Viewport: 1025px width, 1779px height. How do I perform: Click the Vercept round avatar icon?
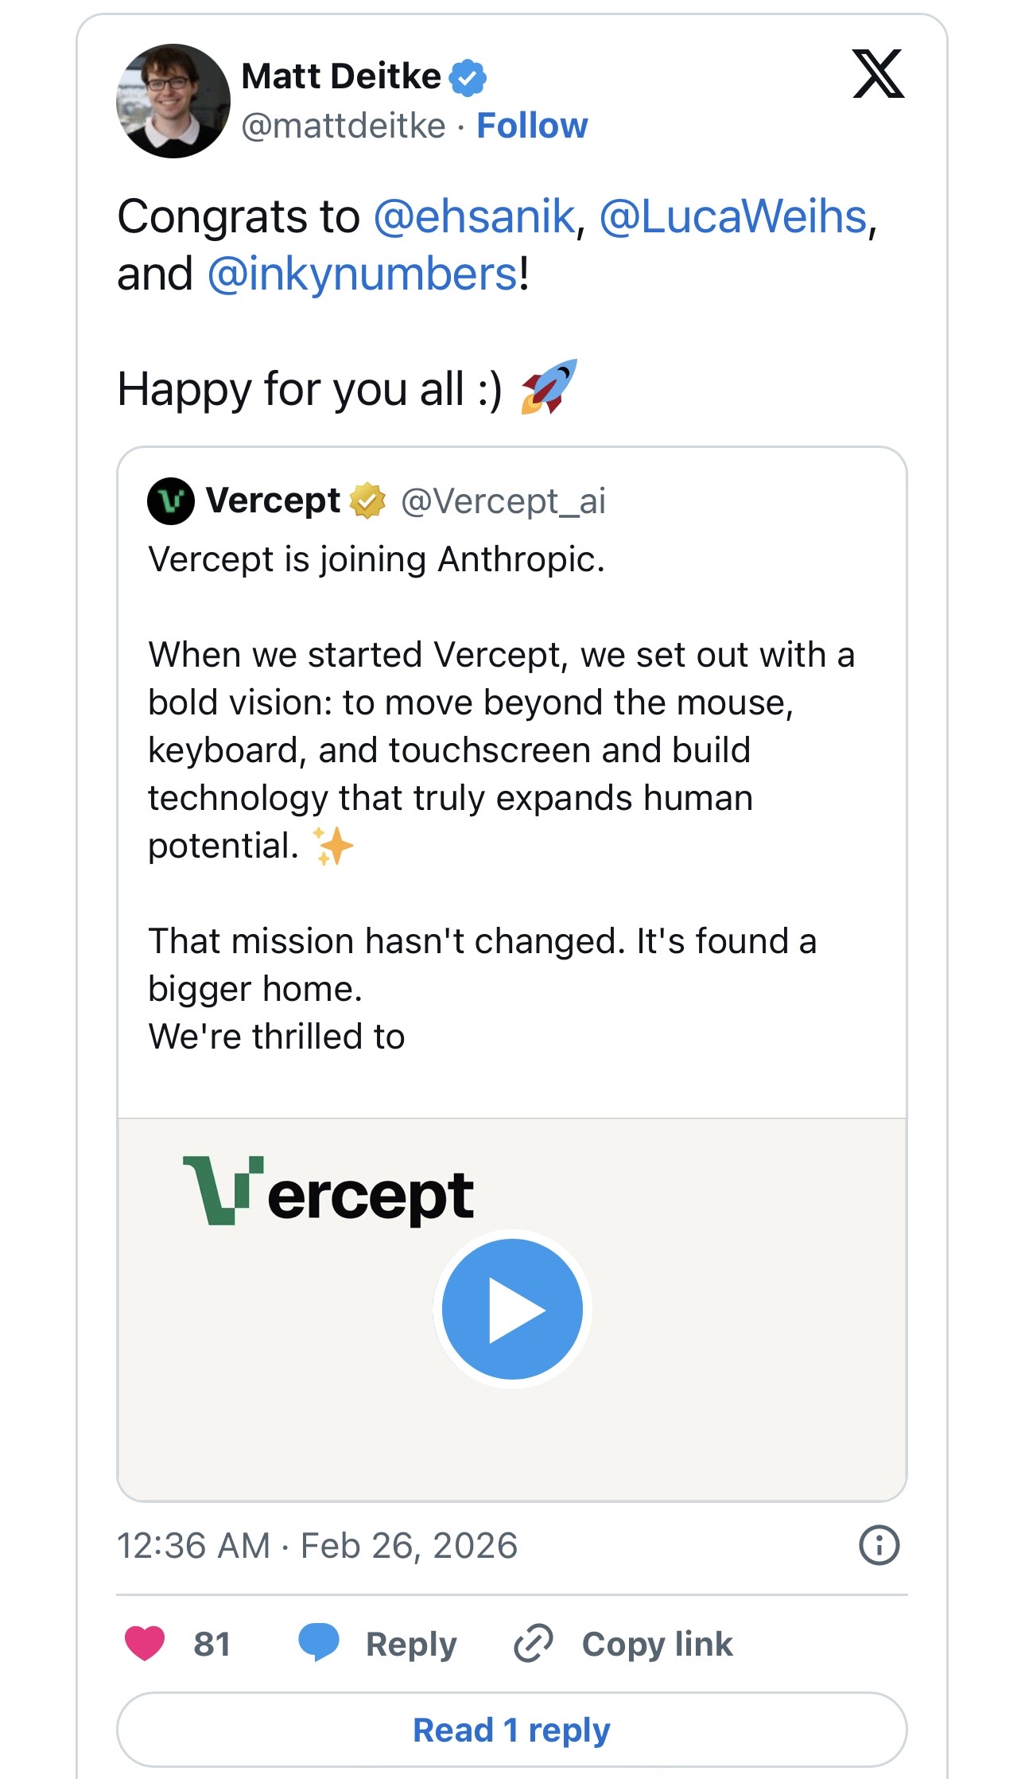point(171,501)
